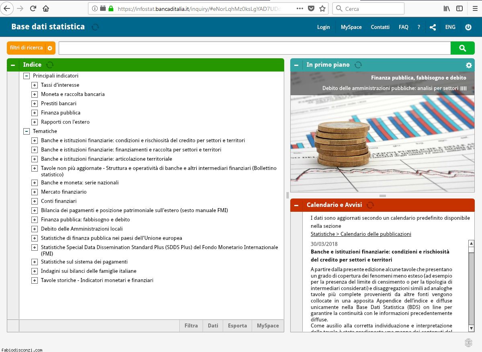The image size is (482, 352).
Task: Click the browser Cerca search box
Action: 368,8
